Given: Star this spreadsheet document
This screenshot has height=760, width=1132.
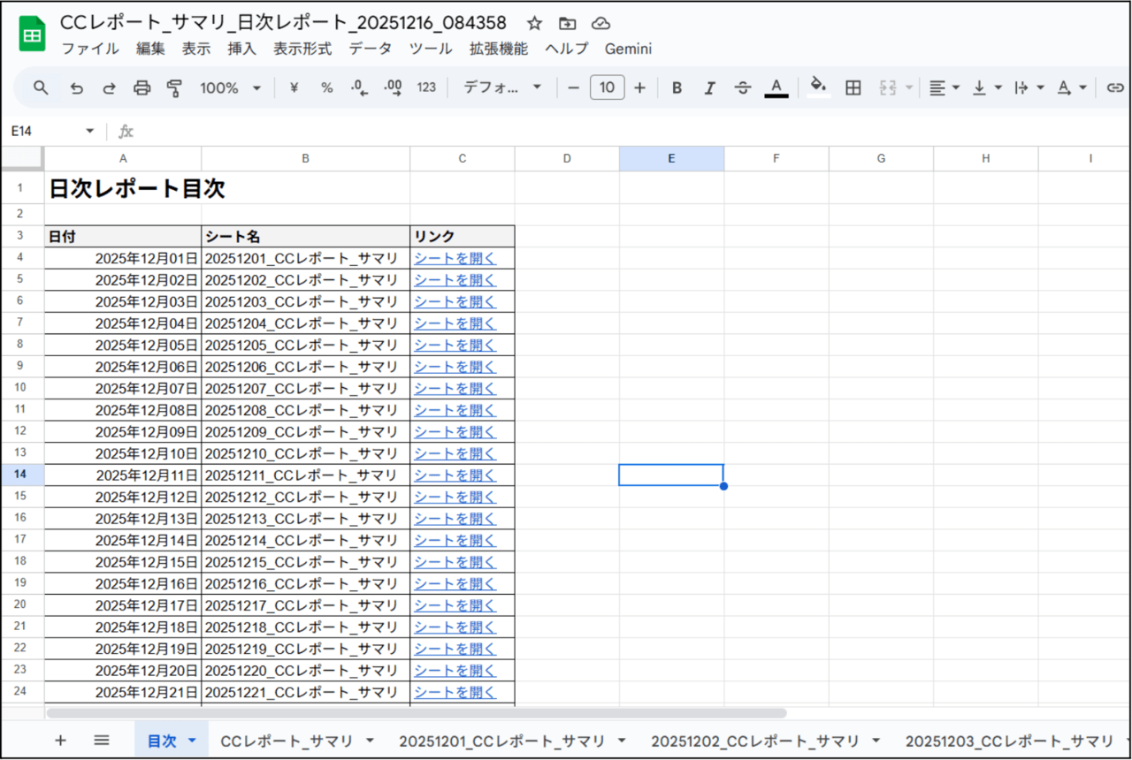Looking at the screenshot, I should (534, 24).
